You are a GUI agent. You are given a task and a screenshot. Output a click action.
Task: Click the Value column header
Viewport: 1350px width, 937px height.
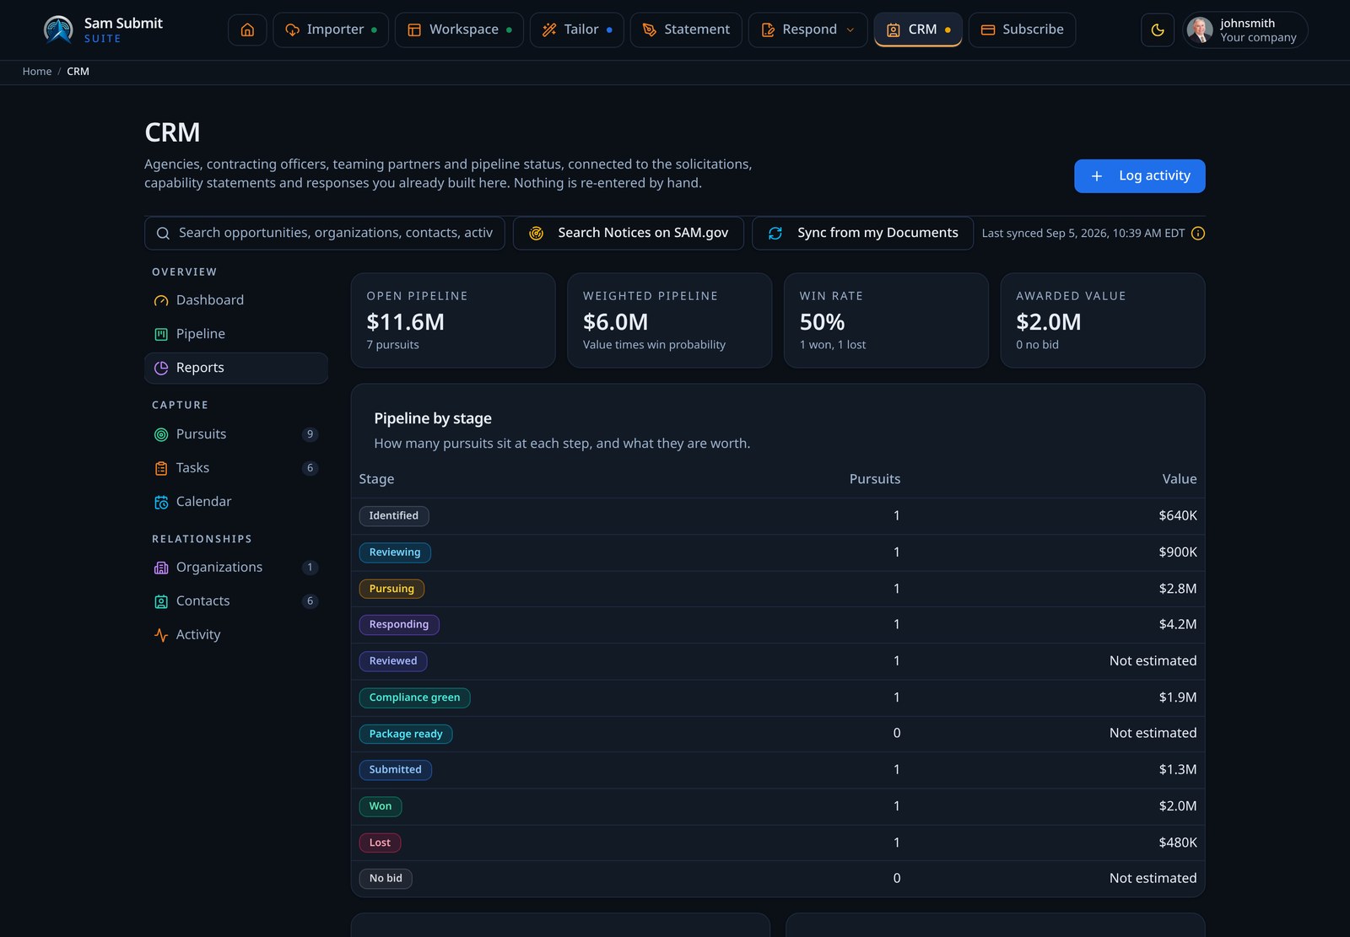pyautogui.click(x=1180, y=479)
